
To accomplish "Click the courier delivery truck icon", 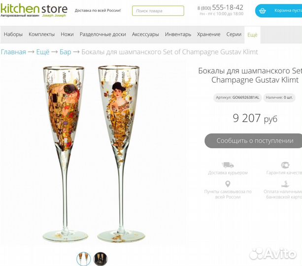I will pos(228,165).
